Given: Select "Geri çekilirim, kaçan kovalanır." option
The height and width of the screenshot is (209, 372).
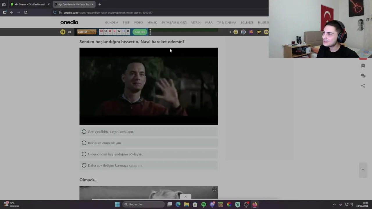Looking at the screenshot, I should (149, 132).
